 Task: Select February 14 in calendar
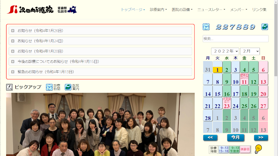tap(208, 91)
